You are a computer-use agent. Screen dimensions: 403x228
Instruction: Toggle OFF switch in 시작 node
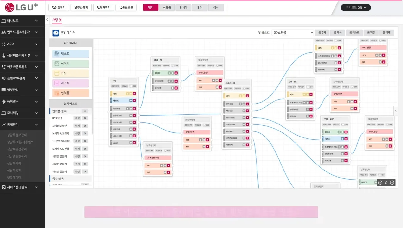(x=133, y=86)
